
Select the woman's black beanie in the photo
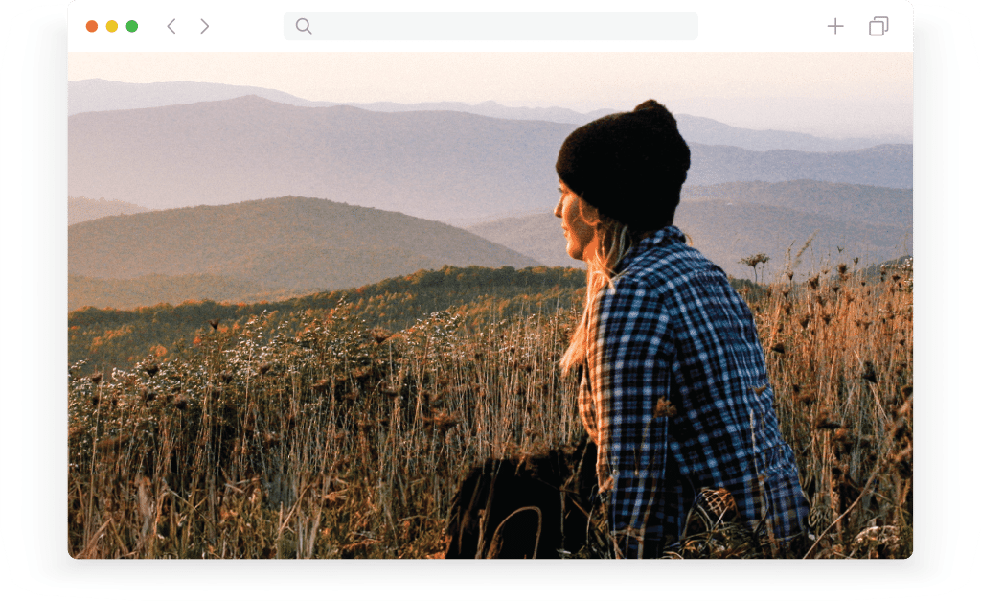click(x=623, y=164)
